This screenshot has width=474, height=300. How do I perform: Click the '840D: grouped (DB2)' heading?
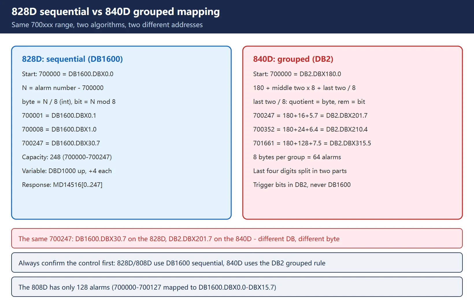pos(293,59)
